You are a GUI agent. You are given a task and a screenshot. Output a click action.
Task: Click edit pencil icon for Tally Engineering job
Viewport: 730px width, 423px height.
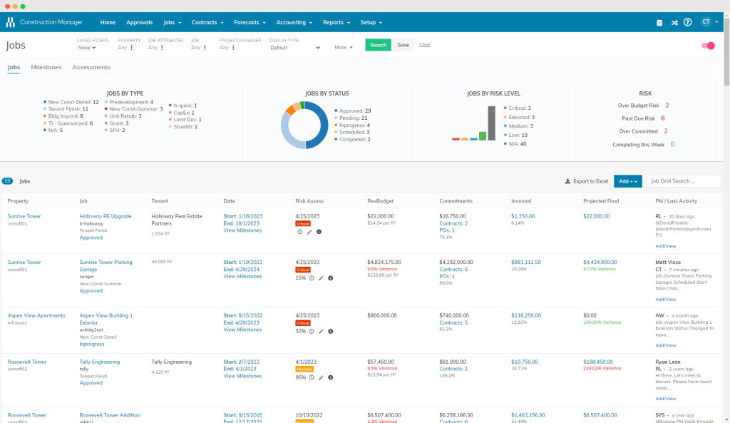pos(321,377)
